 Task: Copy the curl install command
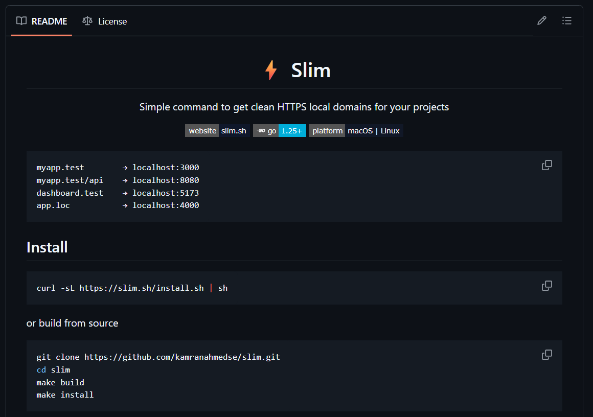click(x=547, y=286)
